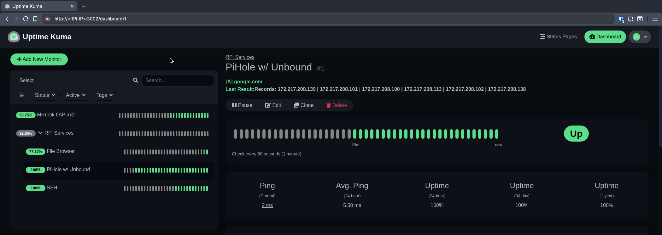Image resolution: width=662 pixels, height=235 pixels.
Task: Open the Status filter dropdown
Action: point(44,95)
